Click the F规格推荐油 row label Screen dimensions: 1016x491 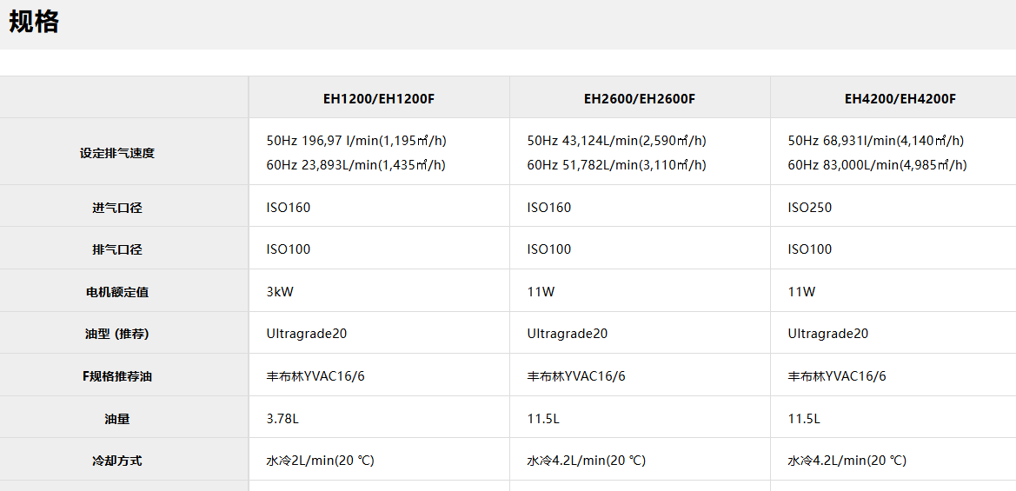116,376
